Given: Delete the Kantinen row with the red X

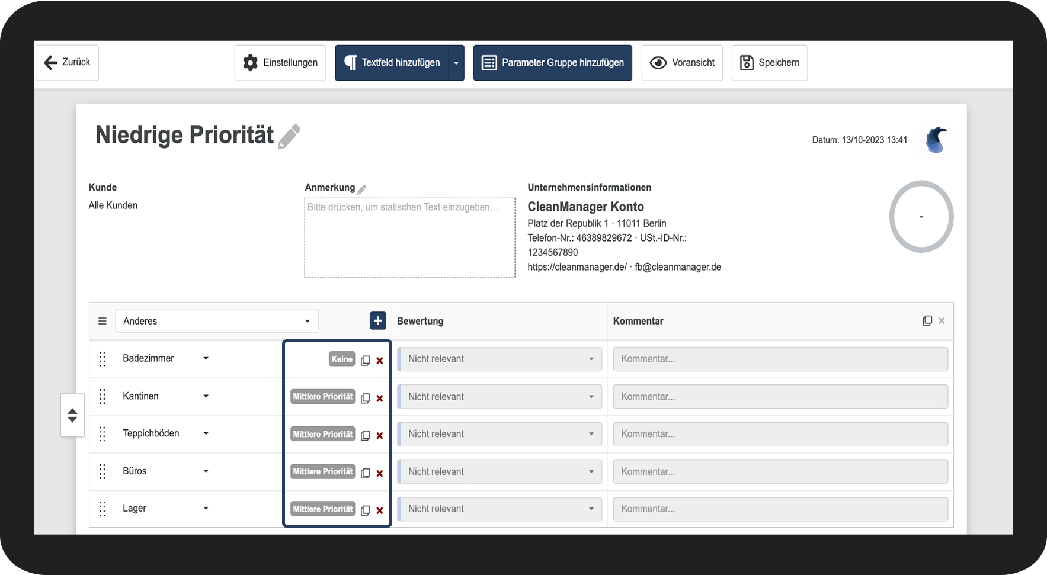Looking at the screenshot, I should pyautogui.click(x=380, y=399).
